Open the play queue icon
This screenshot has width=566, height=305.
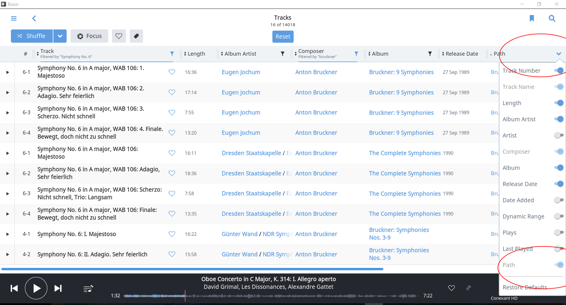tap(88, 289)
